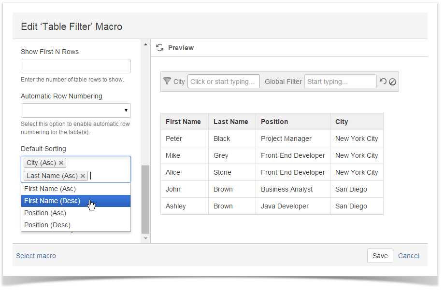Screen dimensions: 444x290
Task: Click the City filter typing box
Action: (x=223, y=81)
